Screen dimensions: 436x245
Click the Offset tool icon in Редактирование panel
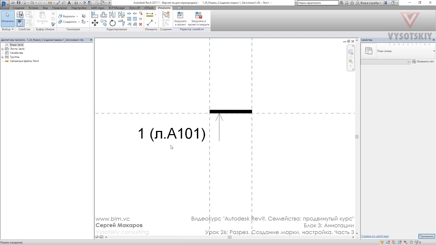tap(104, 15)
